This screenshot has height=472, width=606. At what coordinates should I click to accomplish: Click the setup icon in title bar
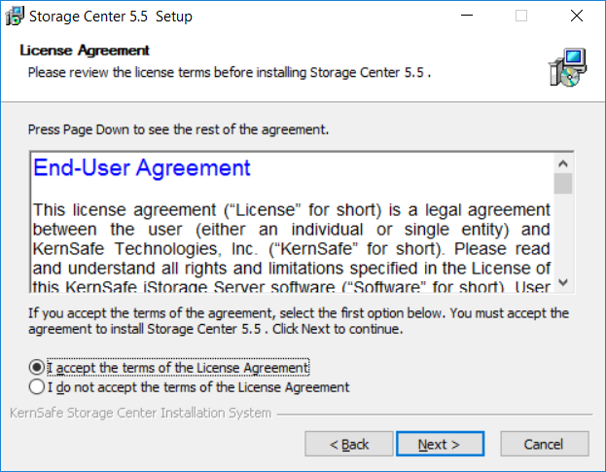click(x=15, y=17)
